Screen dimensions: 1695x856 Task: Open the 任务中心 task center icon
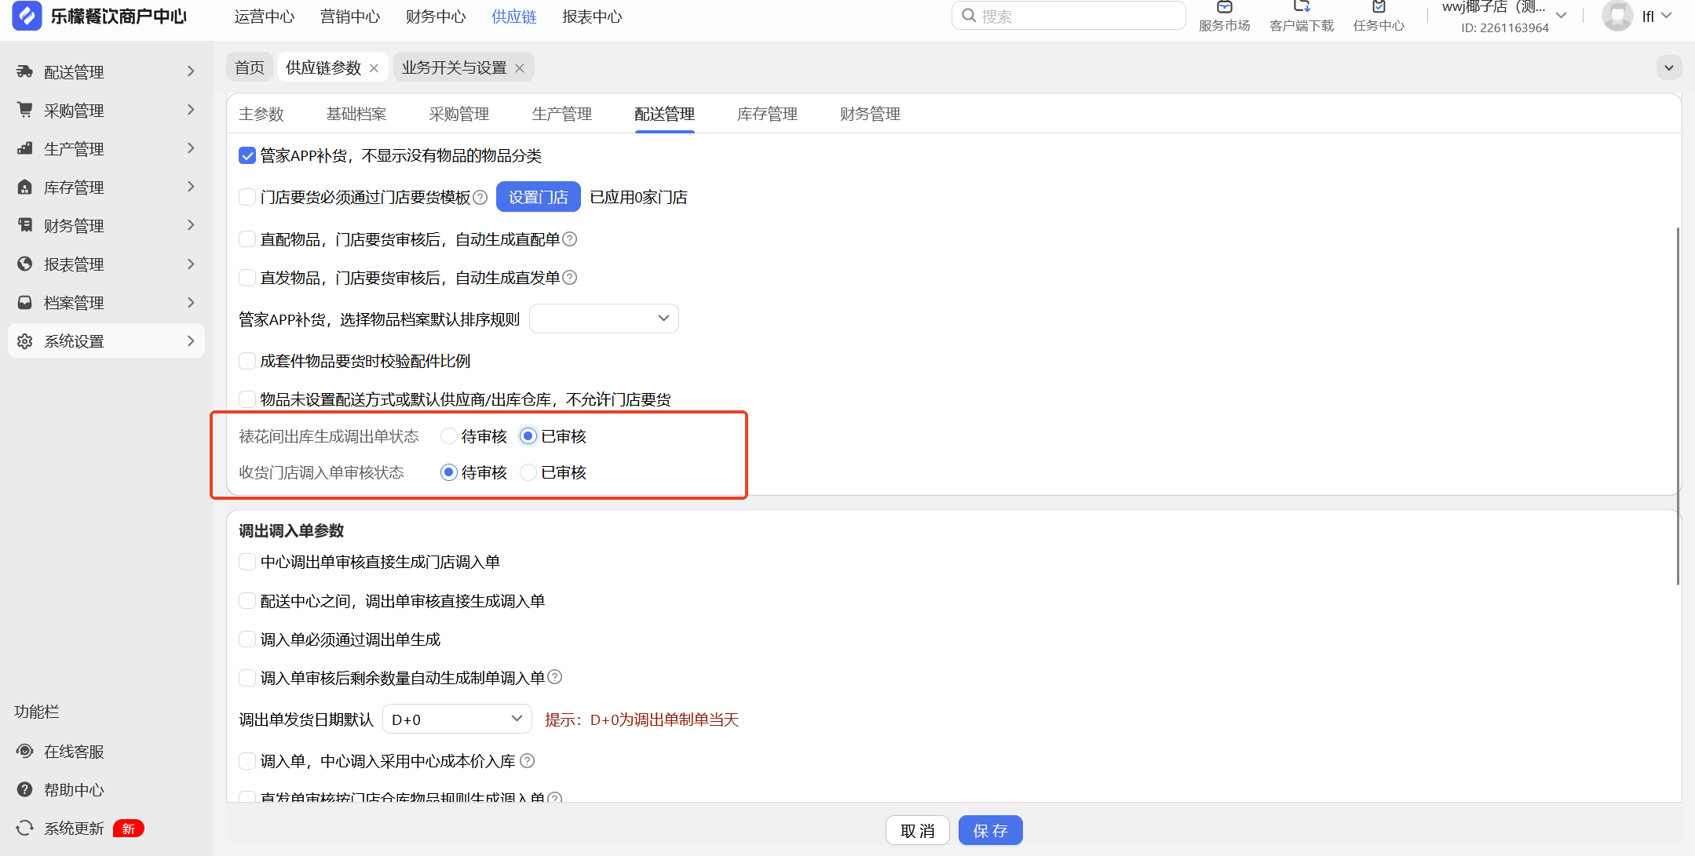[x=1378, y=8]
